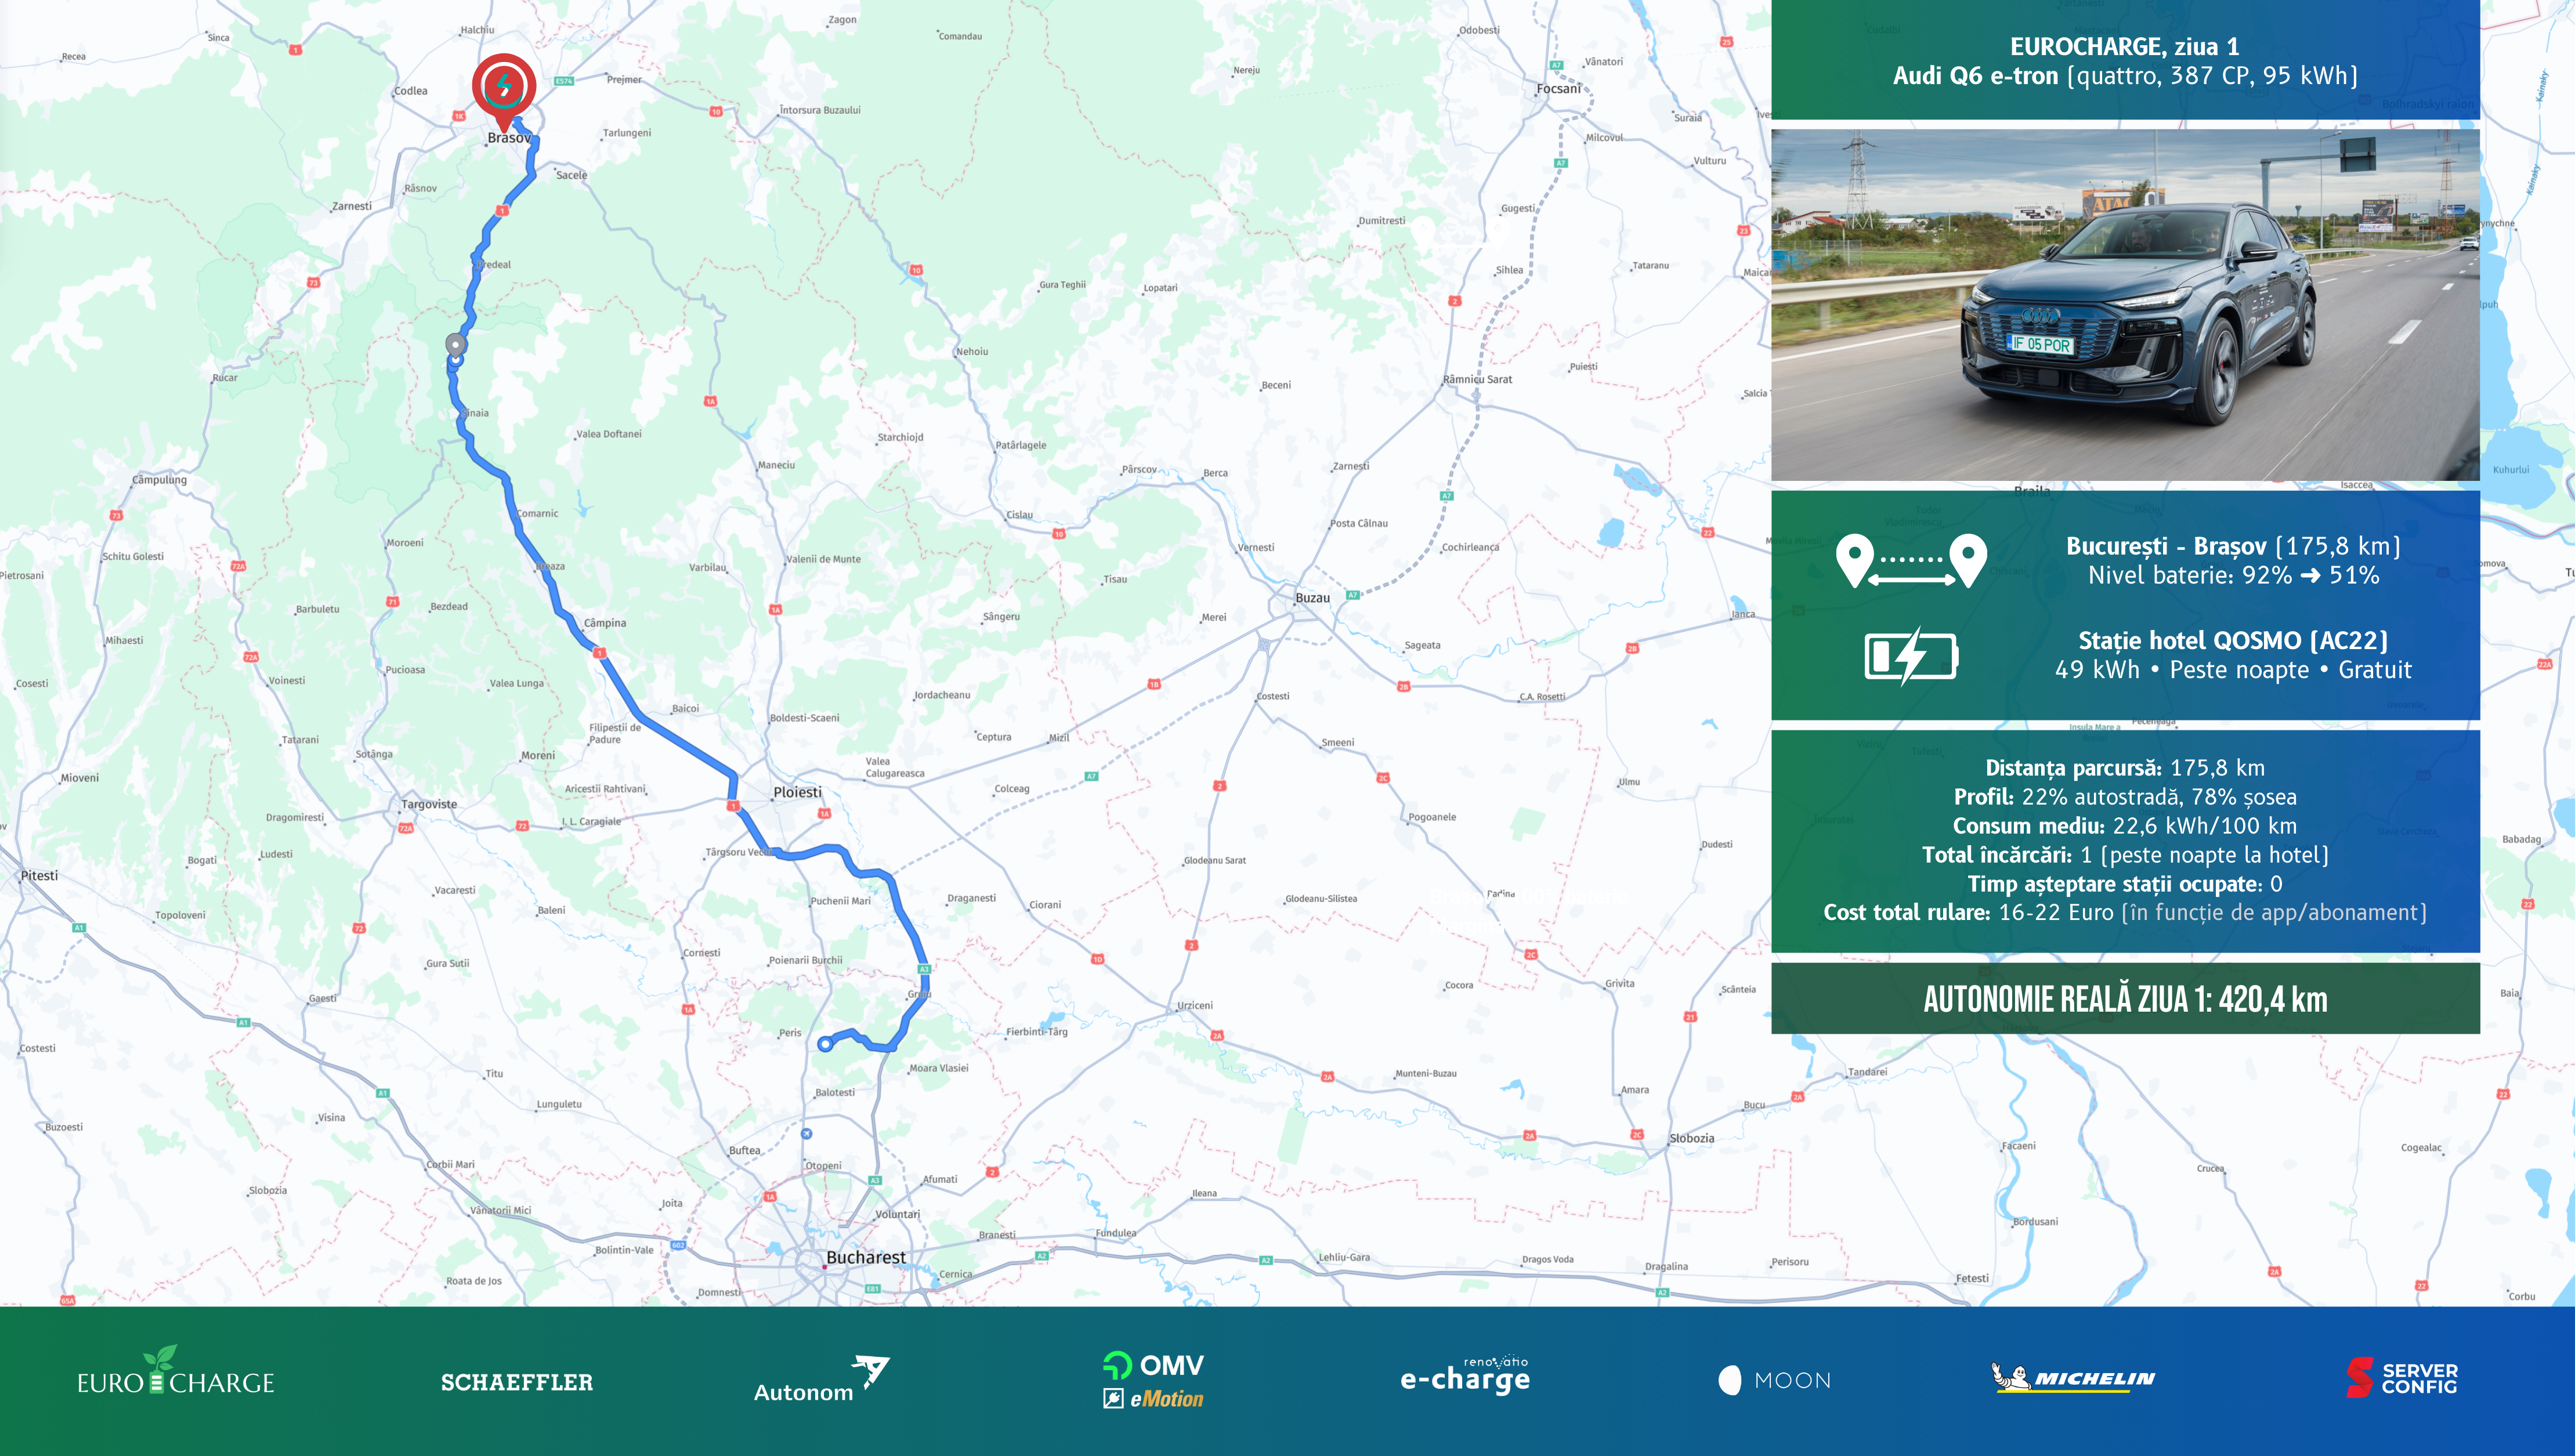This screenshot has width=2575, height=1456.
Task: Click the Slobozia city label
Action: point(1692,1139)
